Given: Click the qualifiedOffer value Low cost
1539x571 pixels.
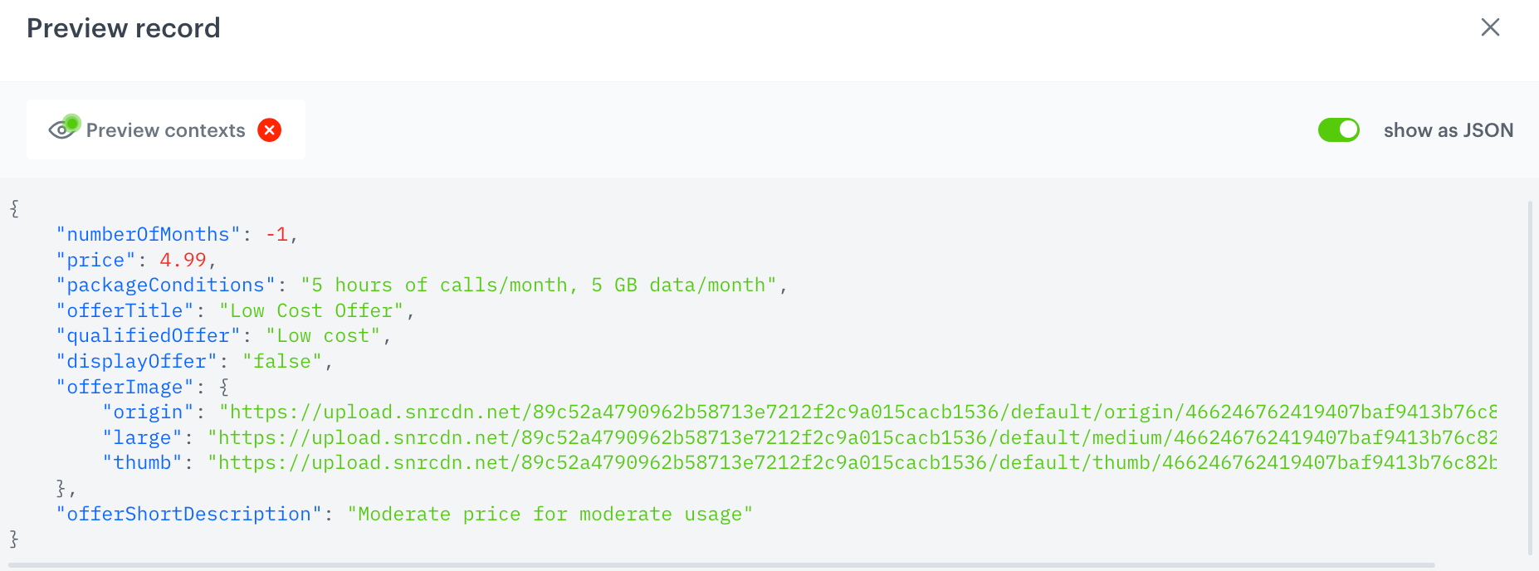Looking at the screenshot, I should [x=324, y=335].
